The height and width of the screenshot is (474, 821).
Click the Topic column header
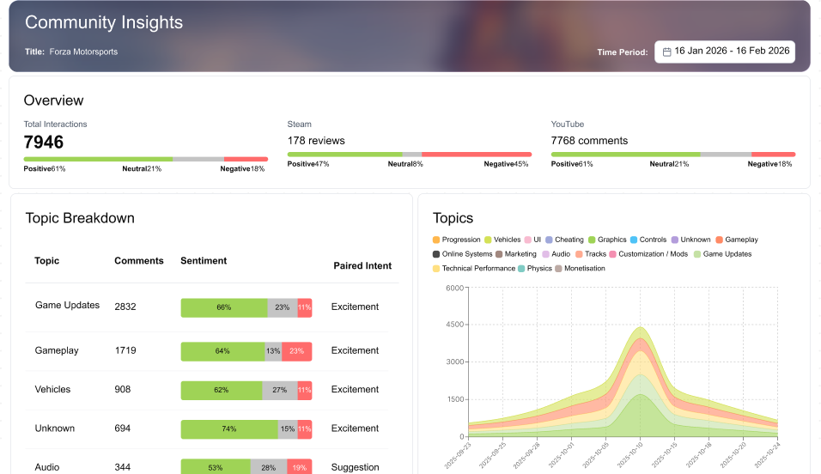tap(47, 261)
